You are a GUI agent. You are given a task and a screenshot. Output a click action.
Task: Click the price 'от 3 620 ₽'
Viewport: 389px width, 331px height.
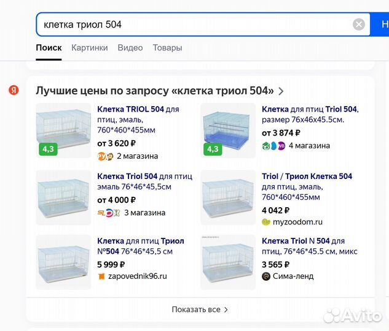click(116, 143)
